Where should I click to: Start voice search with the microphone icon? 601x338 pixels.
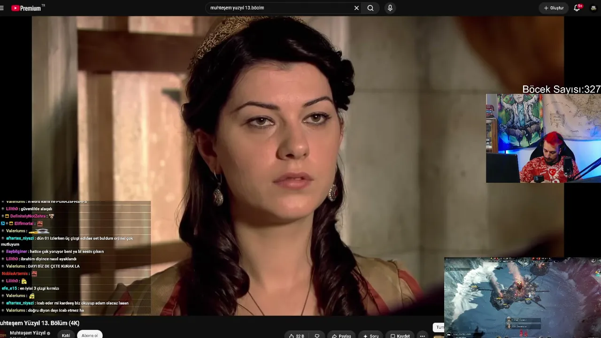coord(390,8)
